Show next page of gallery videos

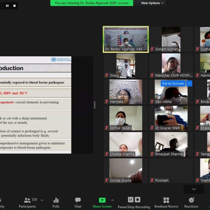click(x=194, y=189)
